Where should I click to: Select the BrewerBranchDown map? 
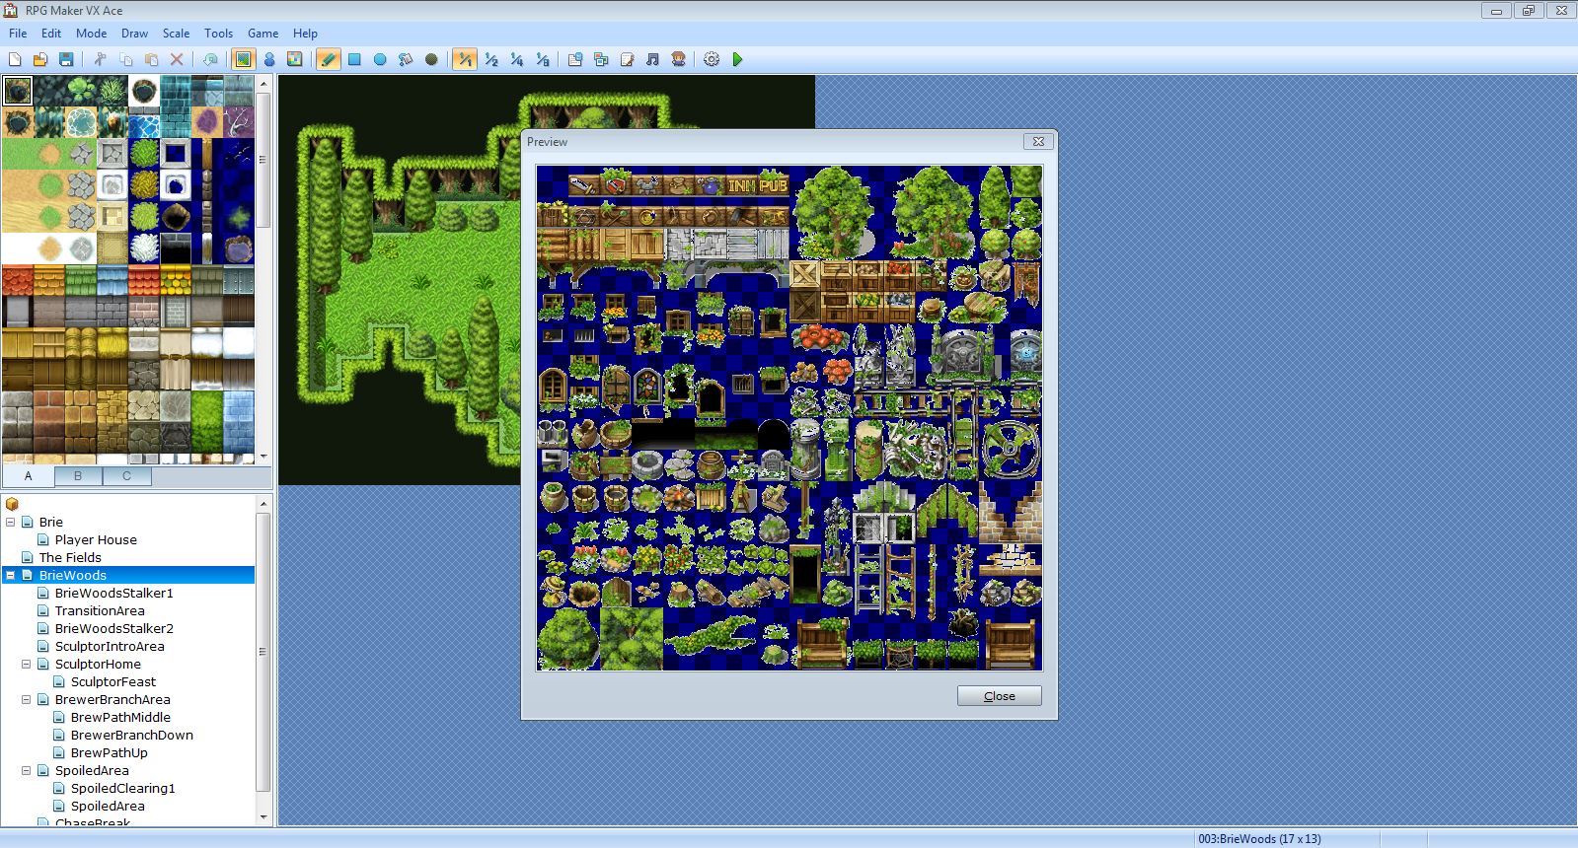(131, 735)
